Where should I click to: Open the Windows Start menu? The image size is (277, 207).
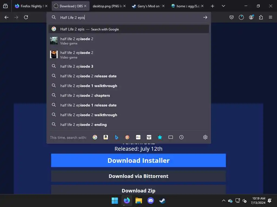[x=115, y=201]
